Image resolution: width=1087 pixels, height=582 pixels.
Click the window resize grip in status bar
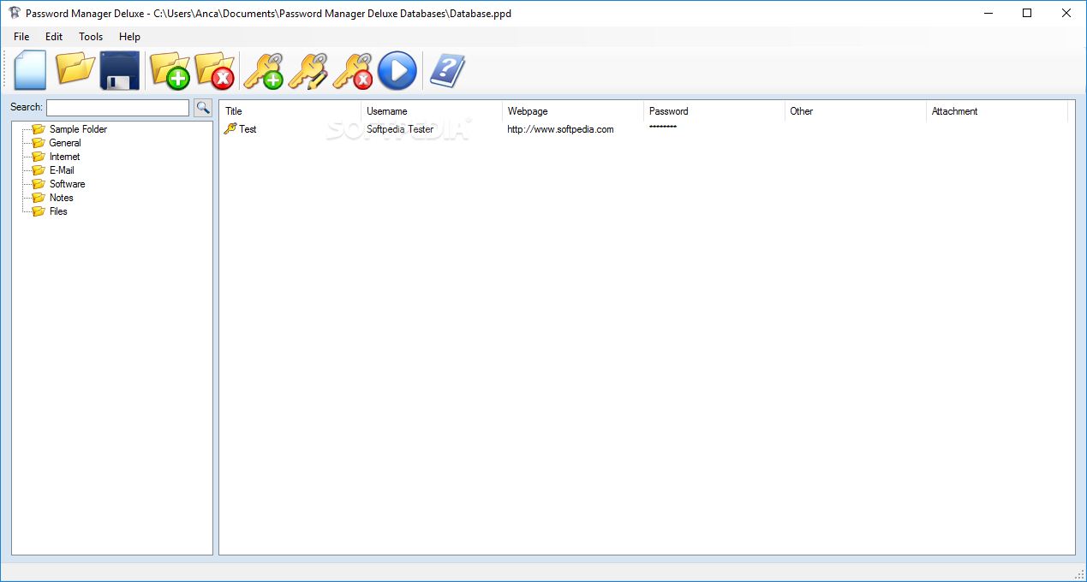[1078, 573]
